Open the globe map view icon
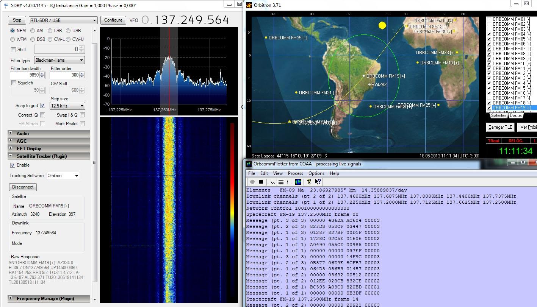The width and height of the screenshot is (537, 307). (x=298, y=182)
